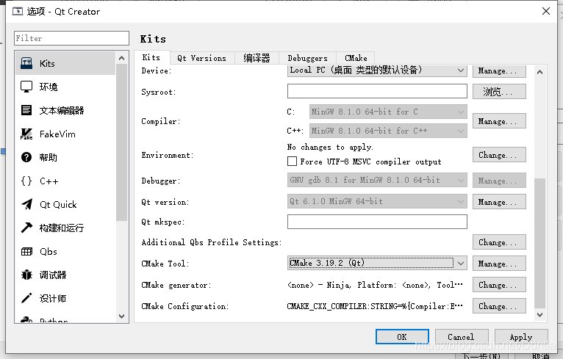This screenshot has height=359, width=563.
Task: Click Manage next to Device
Action: (499, 71)
